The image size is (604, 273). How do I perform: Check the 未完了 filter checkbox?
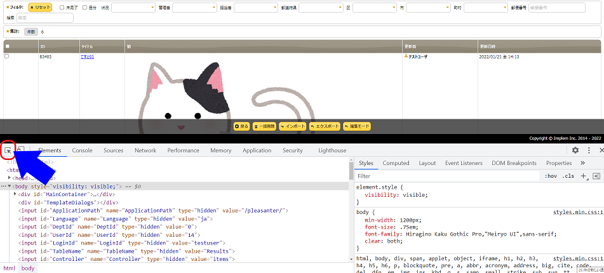pyautogui.click(x=62, y=8)
